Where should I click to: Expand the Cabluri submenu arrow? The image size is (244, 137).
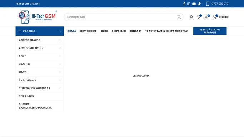(x=60, y=64)
